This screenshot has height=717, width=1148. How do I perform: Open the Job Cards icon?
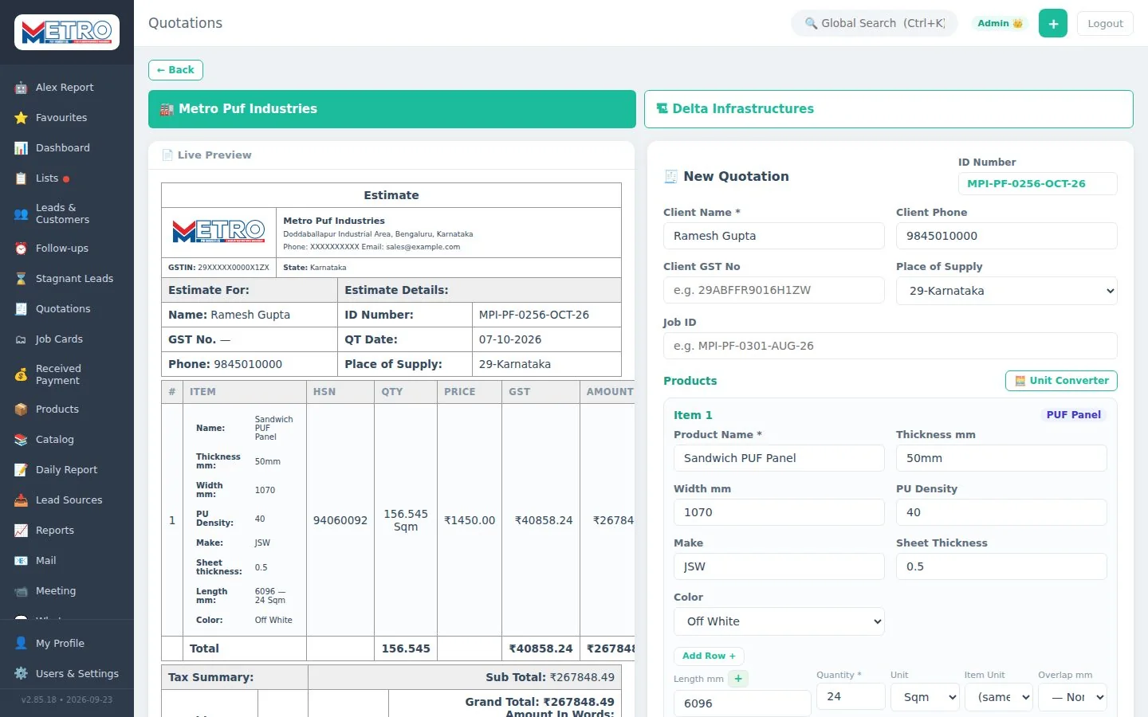point(21,339)
